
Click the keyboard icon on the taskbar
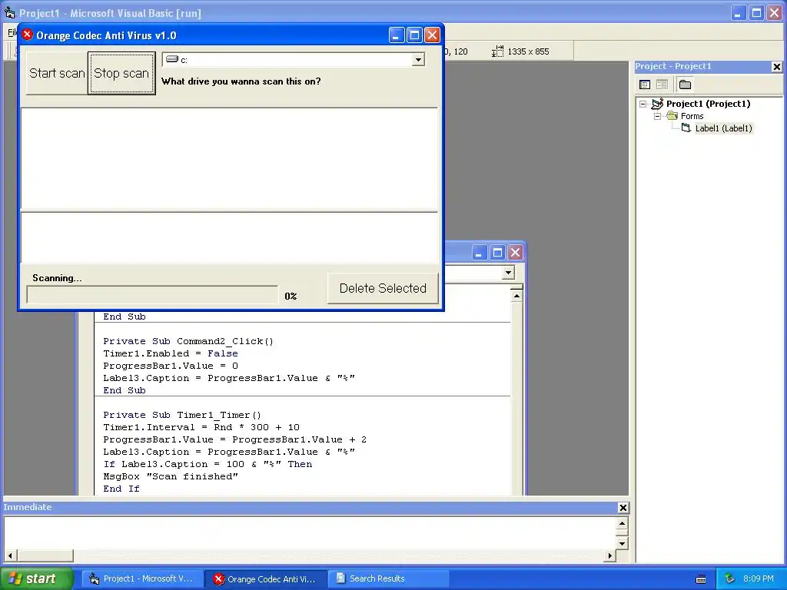(701, 579)
